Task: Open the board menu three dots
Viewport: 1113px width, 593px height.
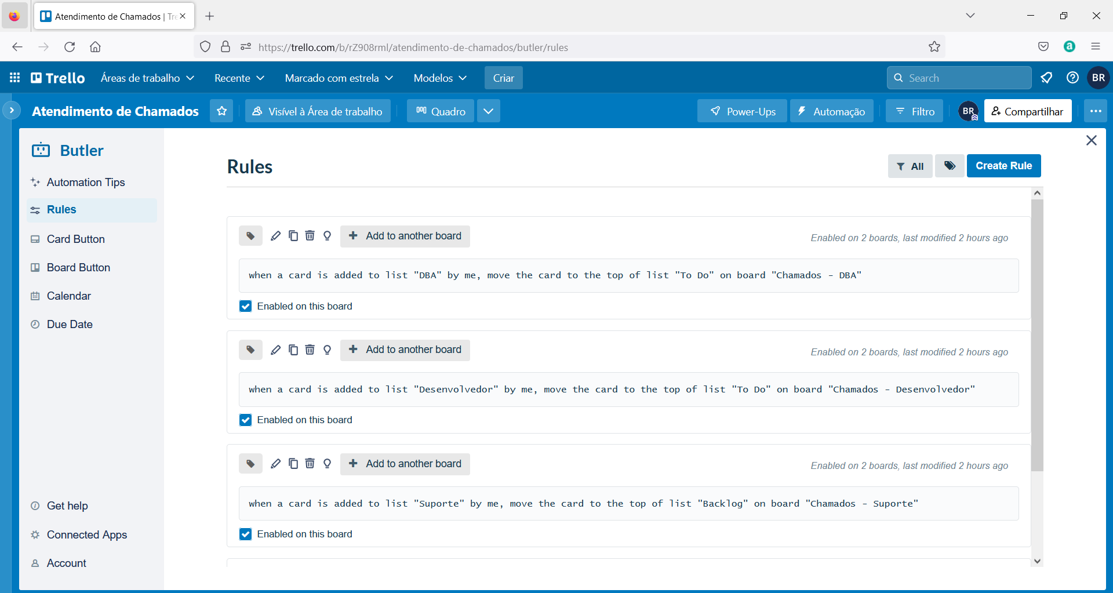Action: pyautogui.click(x=1096, y=111)
